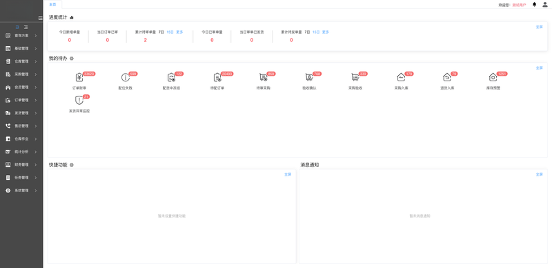Image resolution: width=552 pixels, height=268 pixels.
Task: Open the 发货异常监控 shield icon
Action: [x=79, y=100]
